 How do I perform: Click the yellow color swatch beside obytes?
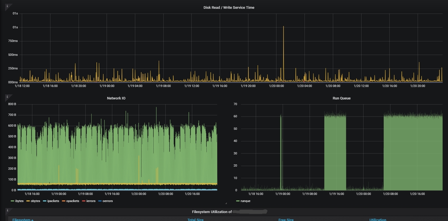pos(28,201)
